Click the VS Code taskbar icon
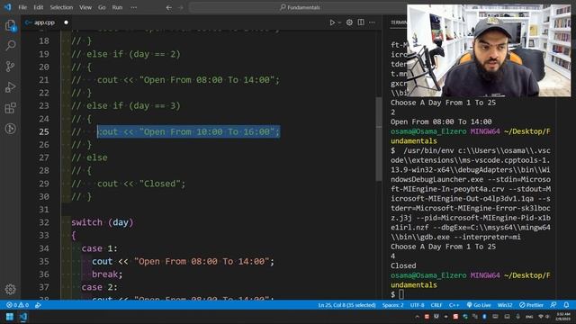The width and height of the screenshot is (576, 324). coord(23,317)
